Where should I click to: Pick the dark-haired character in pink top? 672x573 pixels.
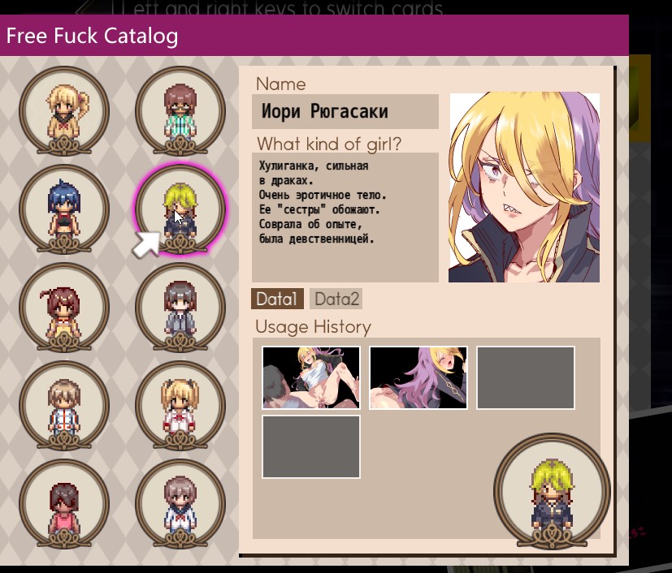coord(64,504)
